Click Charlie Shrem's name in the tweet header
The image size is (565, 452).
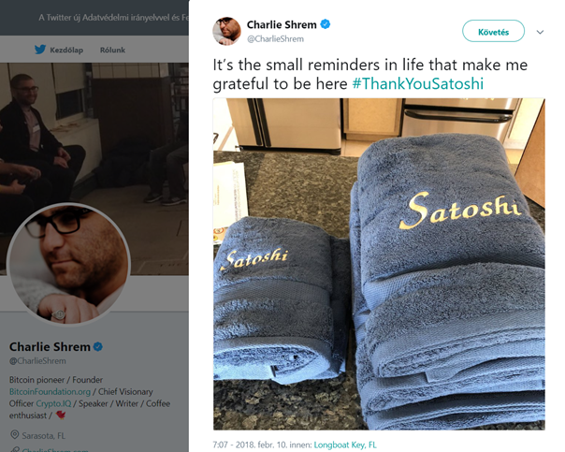coord(282,24)
